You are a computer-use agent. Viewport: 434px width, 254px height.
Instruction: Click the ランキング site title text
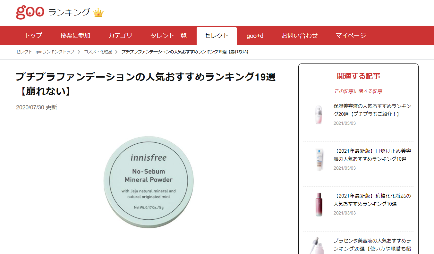(x=69, y=13)
